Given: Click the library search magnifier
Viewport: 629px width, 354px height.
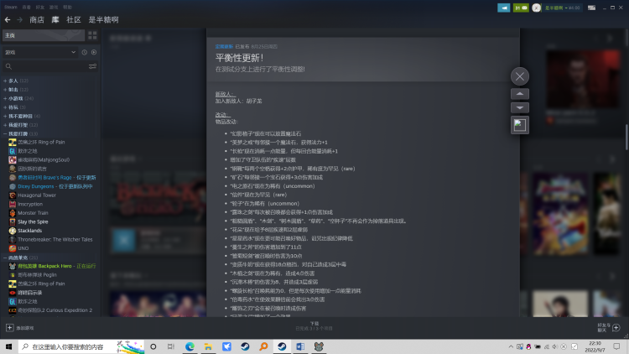Looking at the screenshot, I should coord(8,66).
